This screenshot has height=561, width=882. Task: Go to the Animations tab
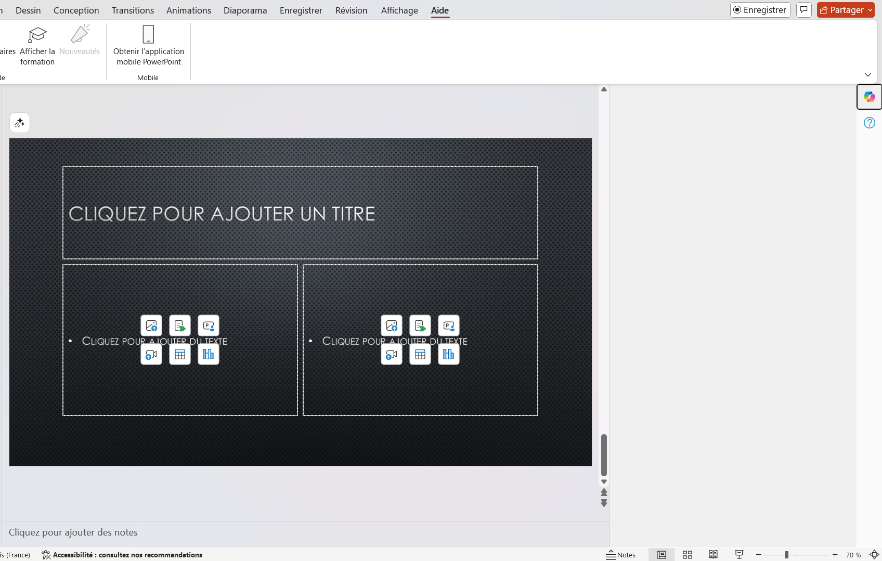pos(189,10)
